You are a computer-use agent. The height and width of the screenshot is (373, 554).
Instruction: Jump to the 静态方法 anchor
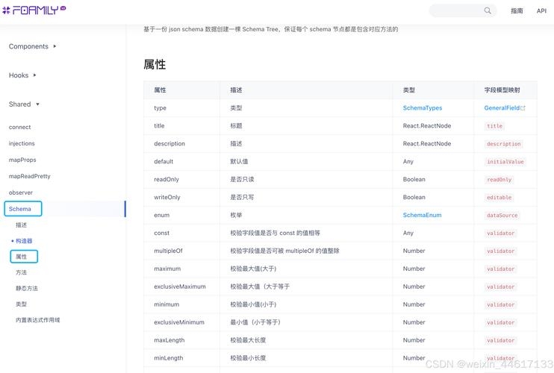(x=26, y=288)
